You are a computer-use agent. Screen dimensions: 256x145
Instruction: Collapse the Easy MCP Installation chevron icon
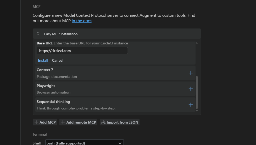click(38, 34)
